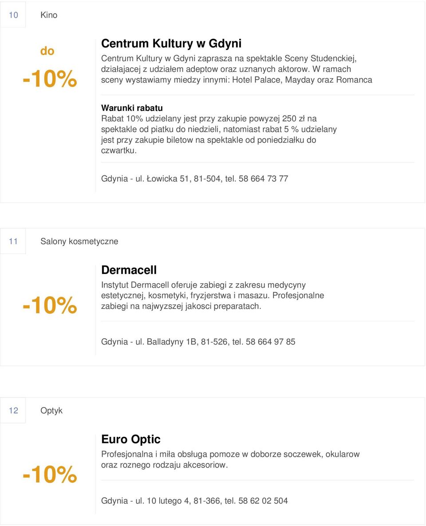The height and width of the screenshot is (526, 426).
Task: Select the Salony kosmetyczne category label
Action: [x=79, y=241]
